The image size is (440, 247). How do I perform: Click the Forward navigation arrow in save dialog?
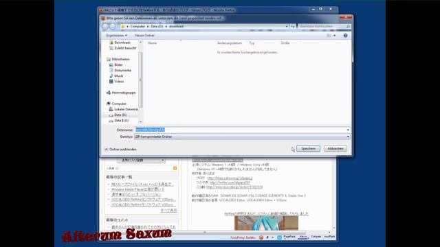113,26
